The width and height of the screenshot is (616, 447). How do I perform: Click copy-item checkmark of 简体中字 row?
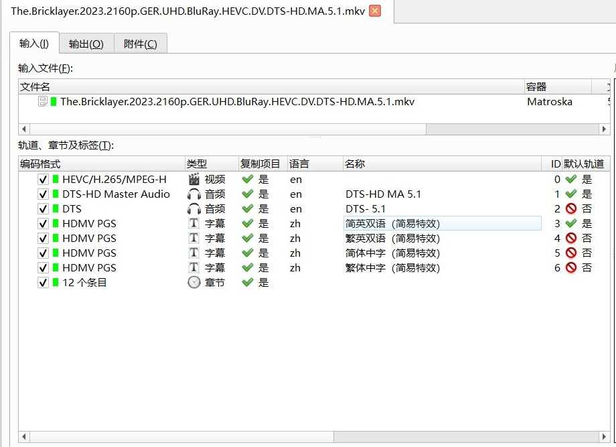248,253
